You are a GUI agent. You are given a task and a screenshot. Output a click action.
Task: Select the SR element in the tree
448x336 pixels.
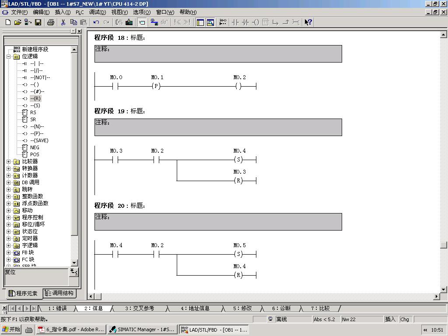coord(33,119)
